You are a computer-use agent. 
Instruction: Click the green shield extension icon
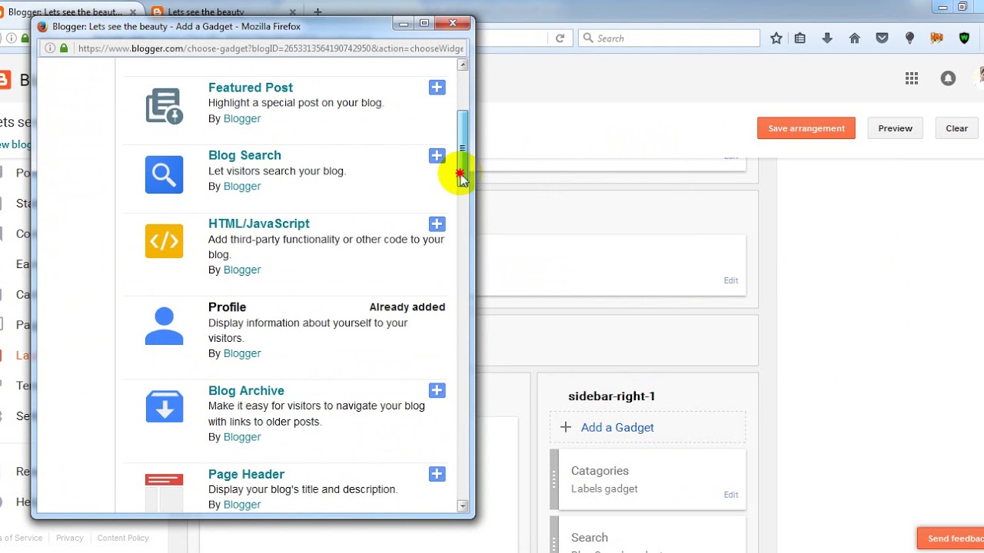click(964, 38)
